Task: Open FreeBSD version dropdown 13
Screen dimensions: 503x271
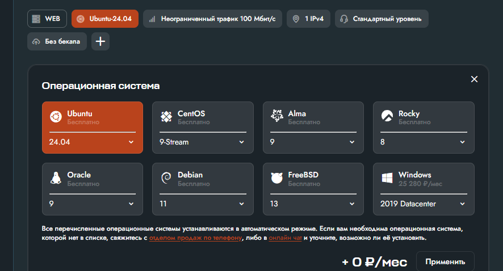Action: [313, 204]
